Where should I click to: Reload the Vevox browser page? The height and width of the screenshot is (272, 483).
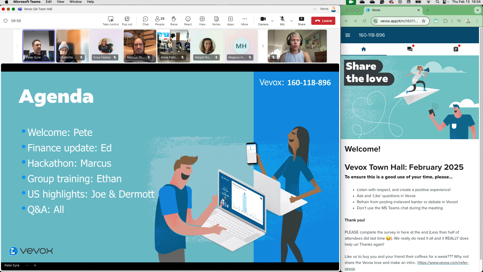(364, 21)
